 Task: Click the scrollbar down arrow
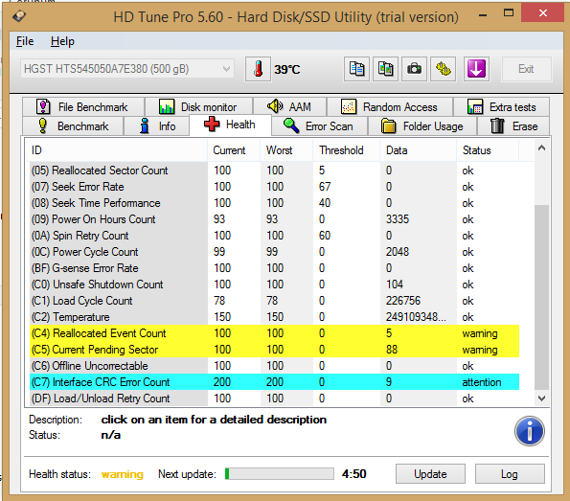(x=541, y=399)
